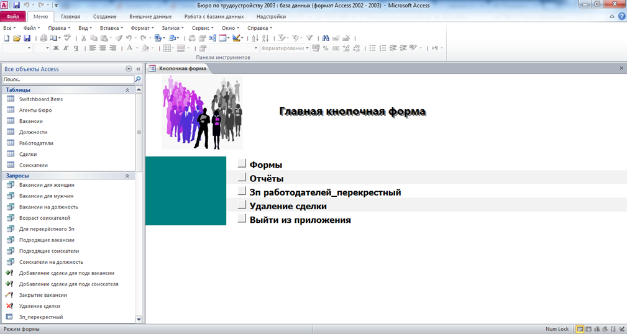Click the Microsoft Access Help question-mark icon
The width and height of the screenshot is (627, 334).
pos(622,16)
